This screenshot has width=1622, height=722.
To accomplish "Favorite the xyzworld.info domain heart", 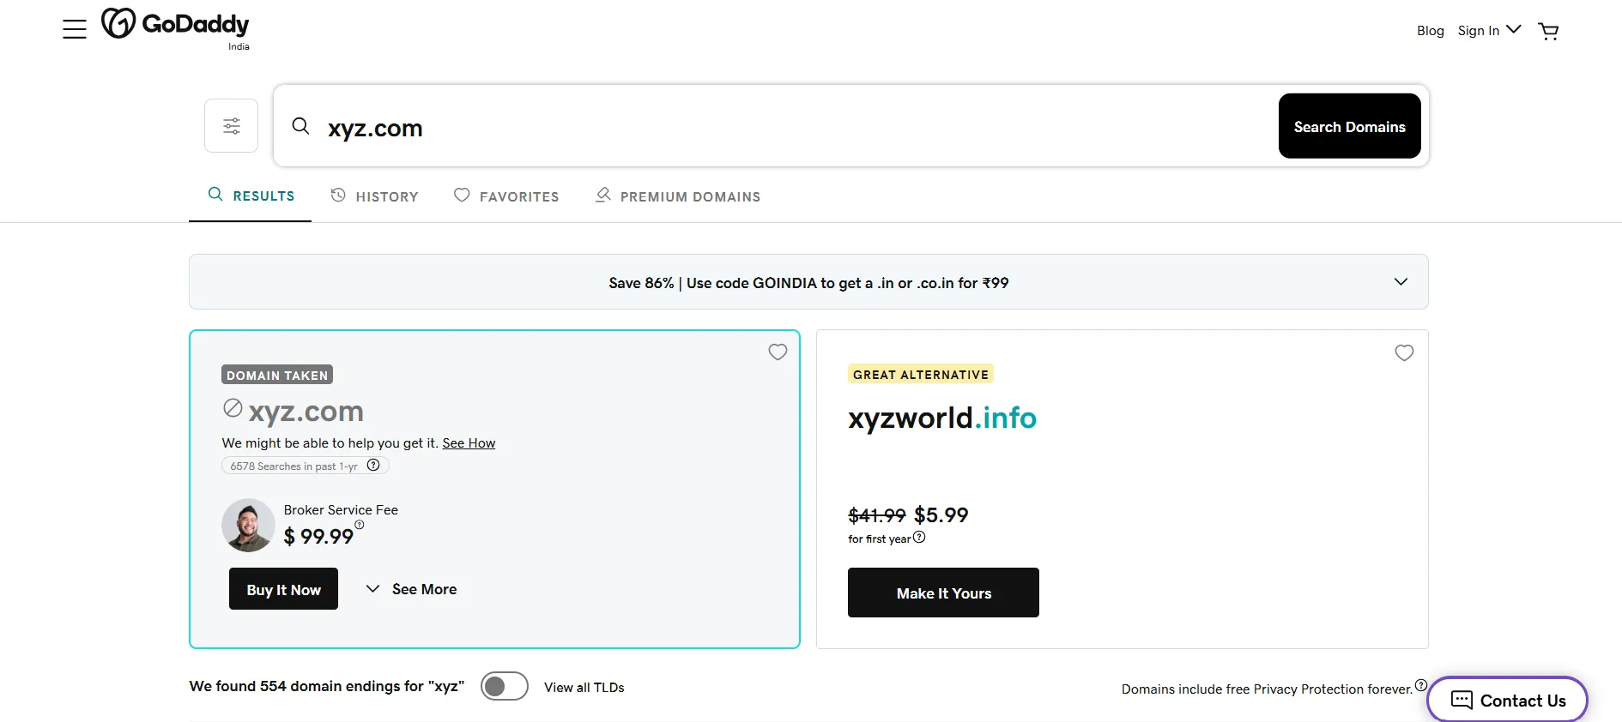I will tap(1404, 352).
